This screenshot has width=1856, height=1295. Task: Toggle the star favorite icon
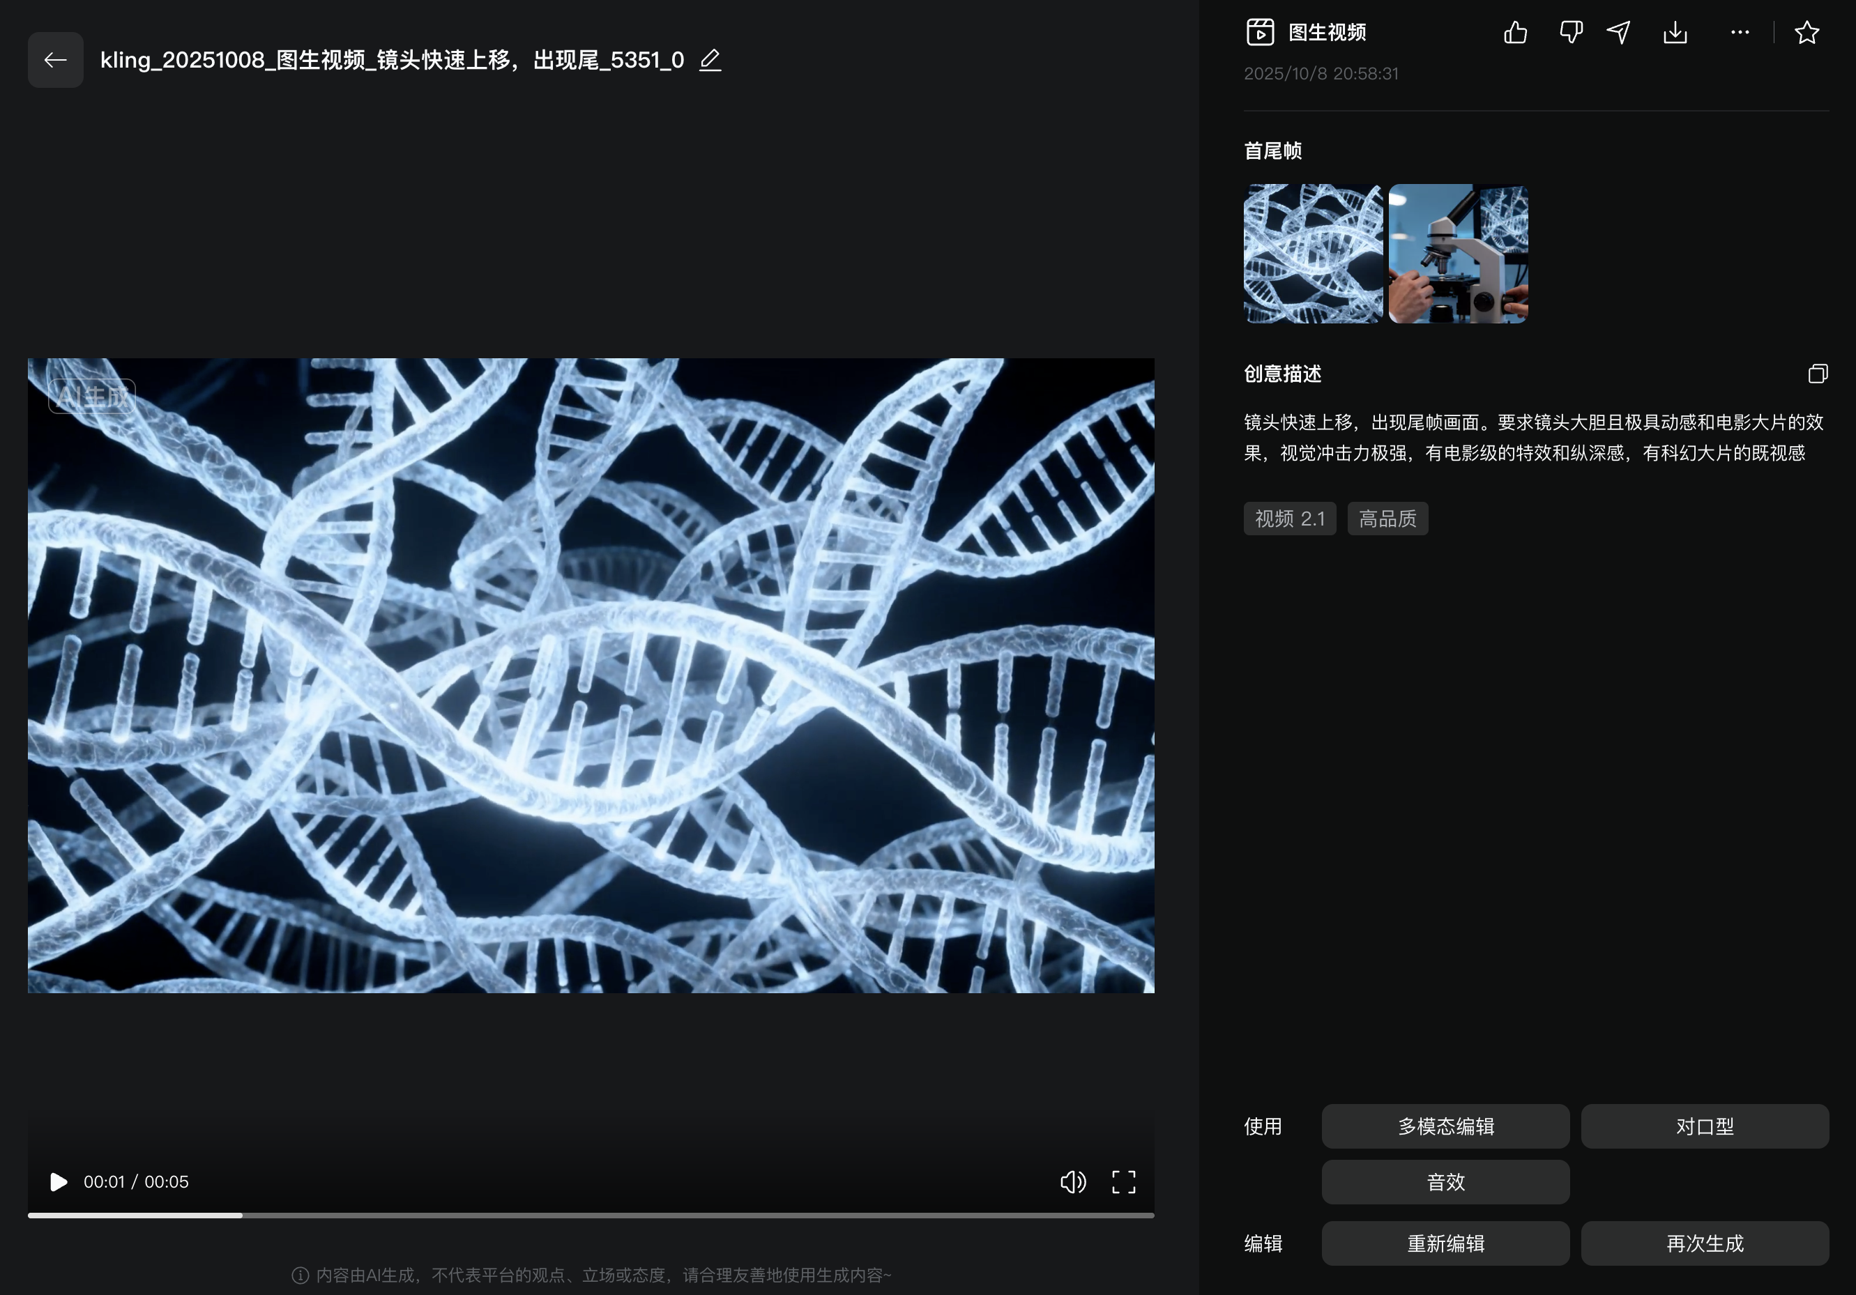click(x=1806, y=32)
